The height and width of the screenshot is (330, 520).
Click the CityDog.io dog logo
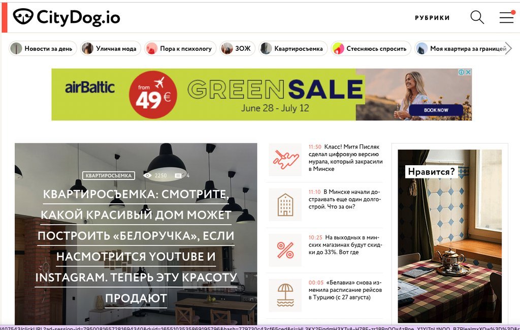pyautogui.click(x=23, y=17)
